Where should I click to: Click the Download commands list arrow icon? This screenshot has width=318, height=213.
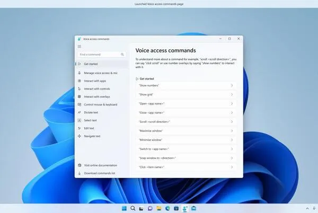click(x=79, y=173)
